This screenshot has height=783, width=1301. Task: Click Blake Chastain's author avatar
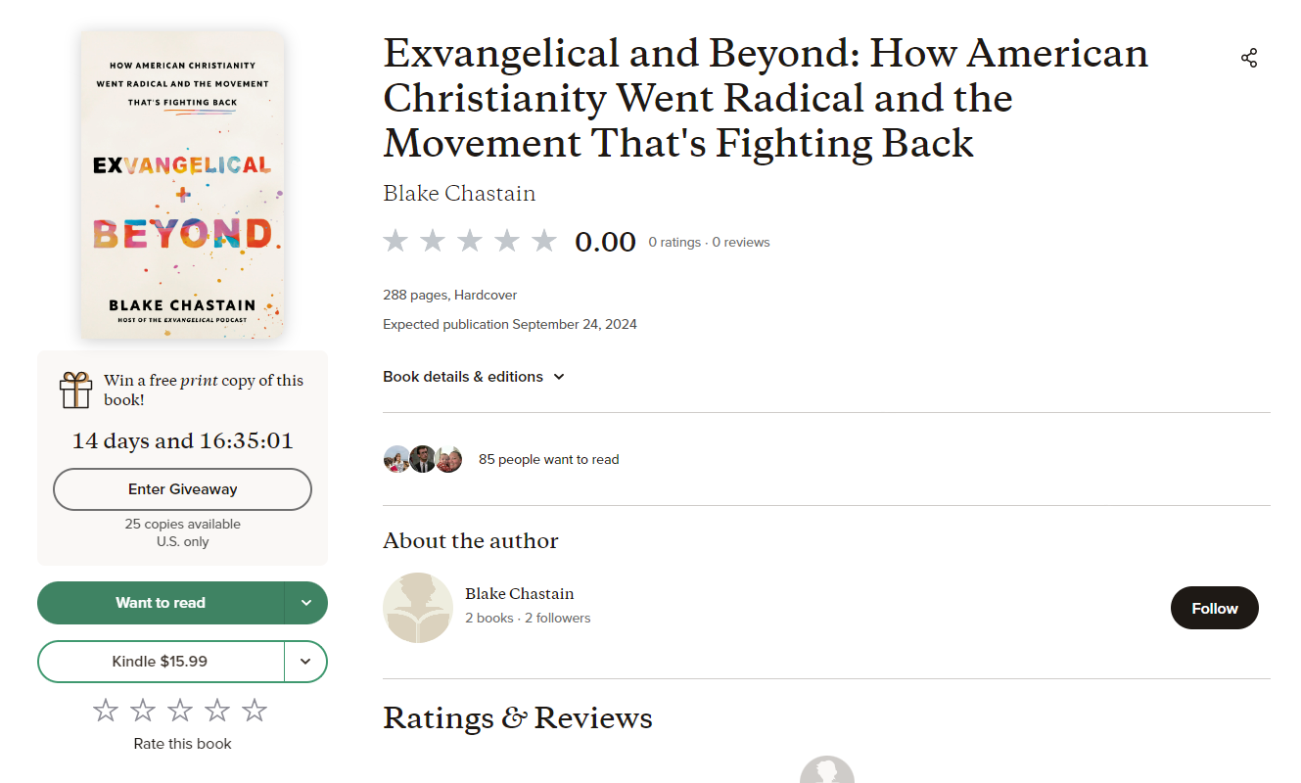[418, 608]
